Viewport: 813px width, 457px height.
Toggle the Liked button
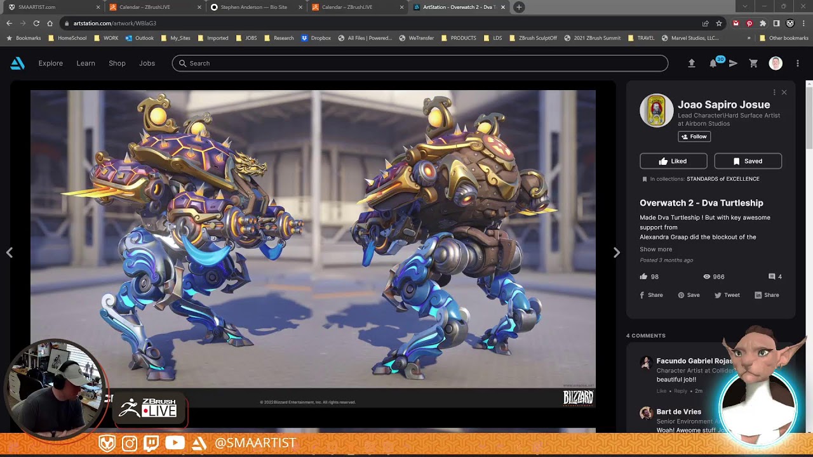point(673,161)
